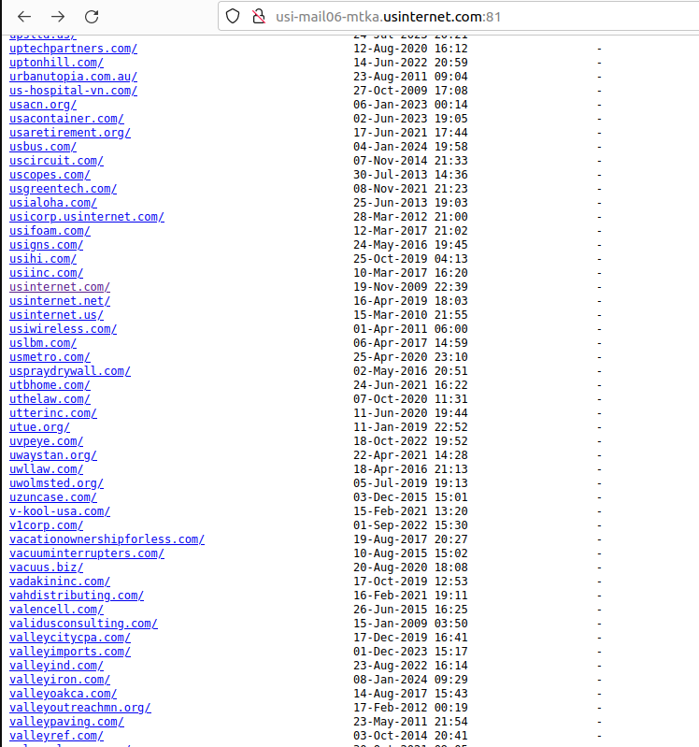Open uwolmsted.org/ directory

tap(57, 483)
